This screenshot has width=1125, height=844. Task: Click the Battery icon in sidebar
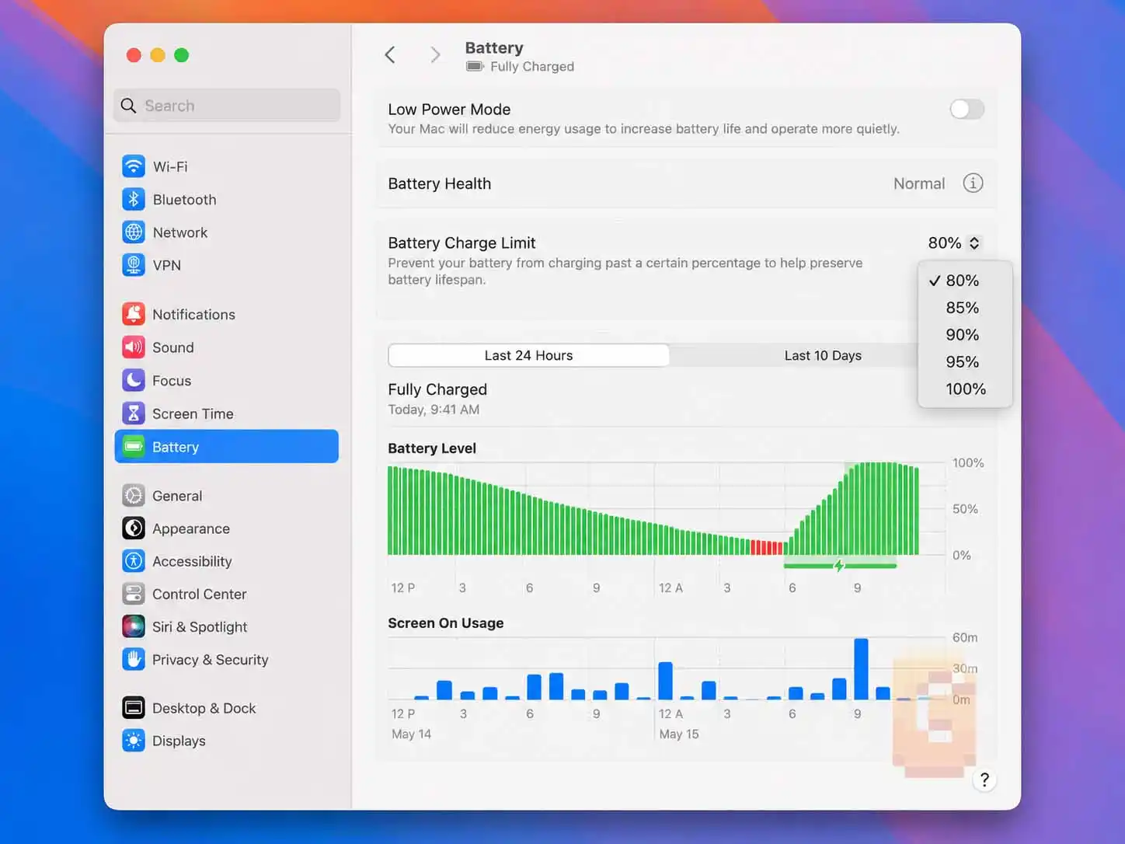point(134,446)
